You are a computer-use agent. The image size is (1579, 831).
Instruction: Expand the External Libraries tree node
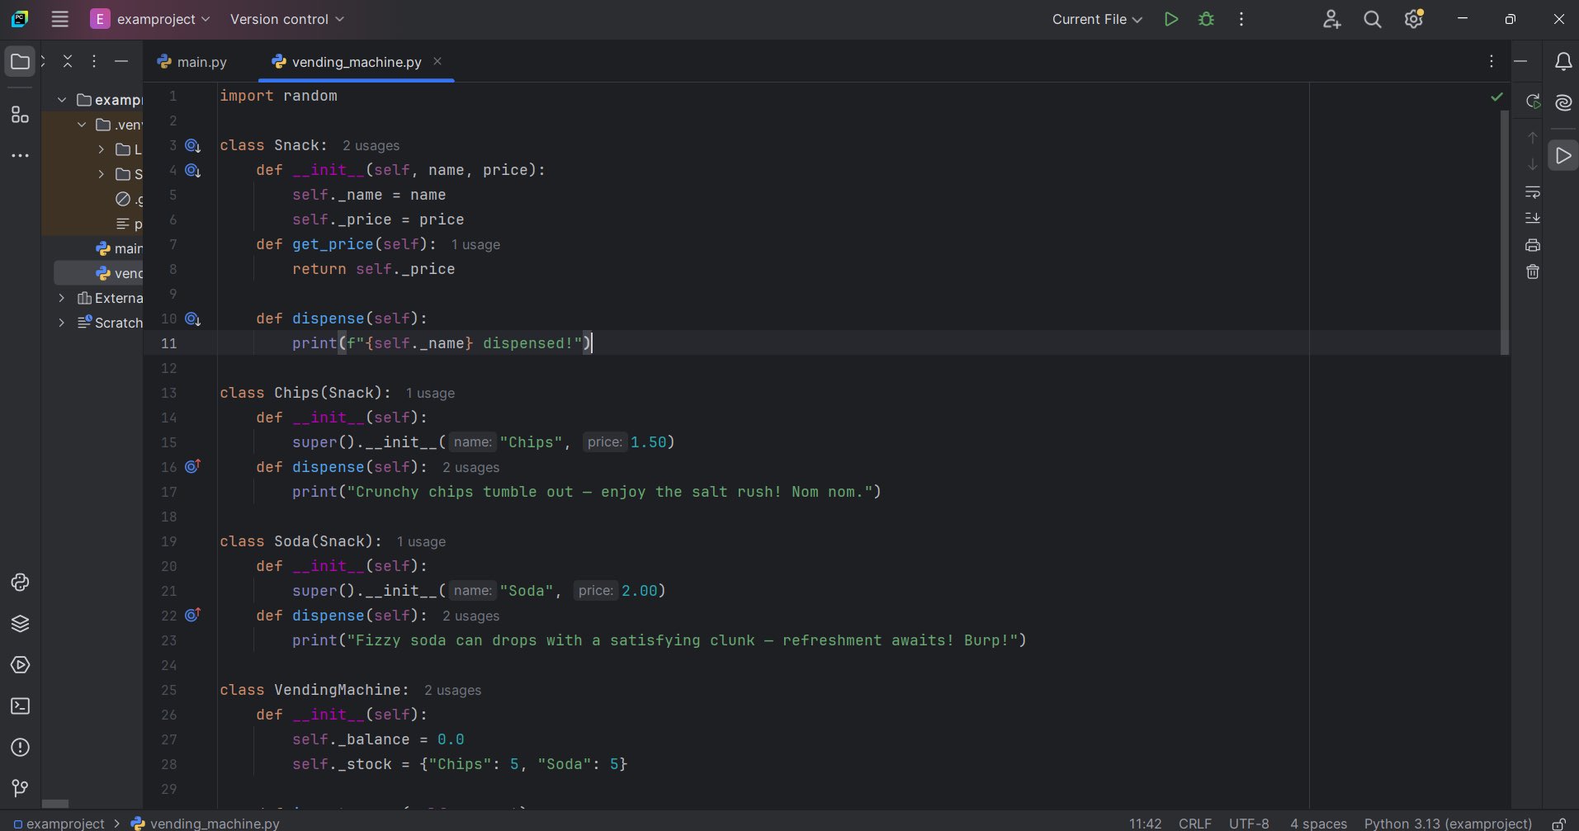click(62, 298)
